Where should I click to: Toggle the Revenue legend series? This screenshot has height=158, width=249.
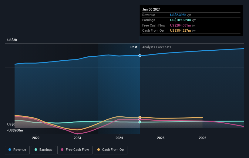pyautogui.click(x=17, y=150)
